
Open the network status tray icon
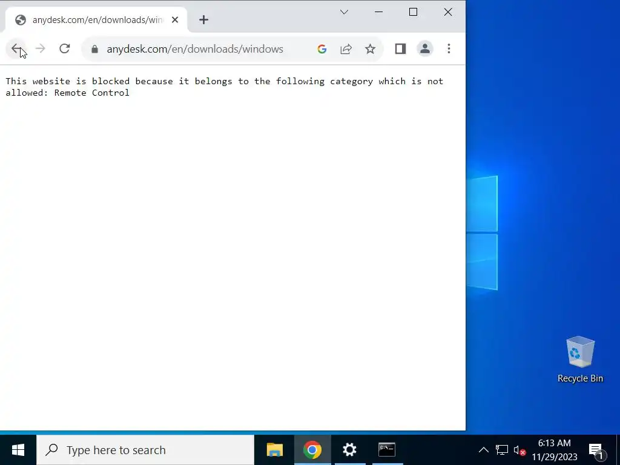[502, 450]
